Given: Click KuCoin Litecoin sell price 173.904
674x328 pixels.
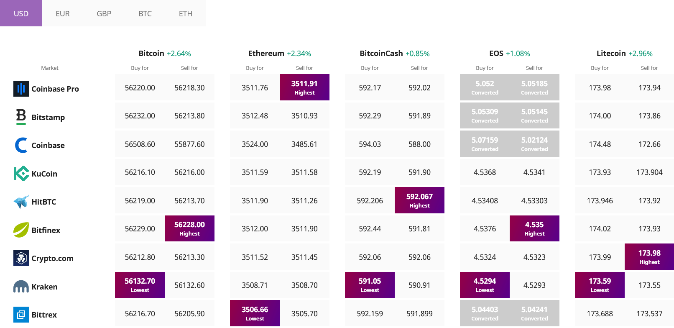Looking at the screenshot, I should click(649, 172).
